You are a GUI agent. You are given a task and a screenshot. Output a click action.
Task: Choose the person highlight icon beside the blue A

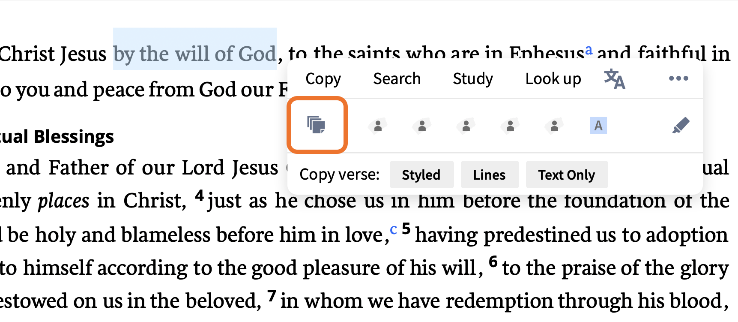554,126
